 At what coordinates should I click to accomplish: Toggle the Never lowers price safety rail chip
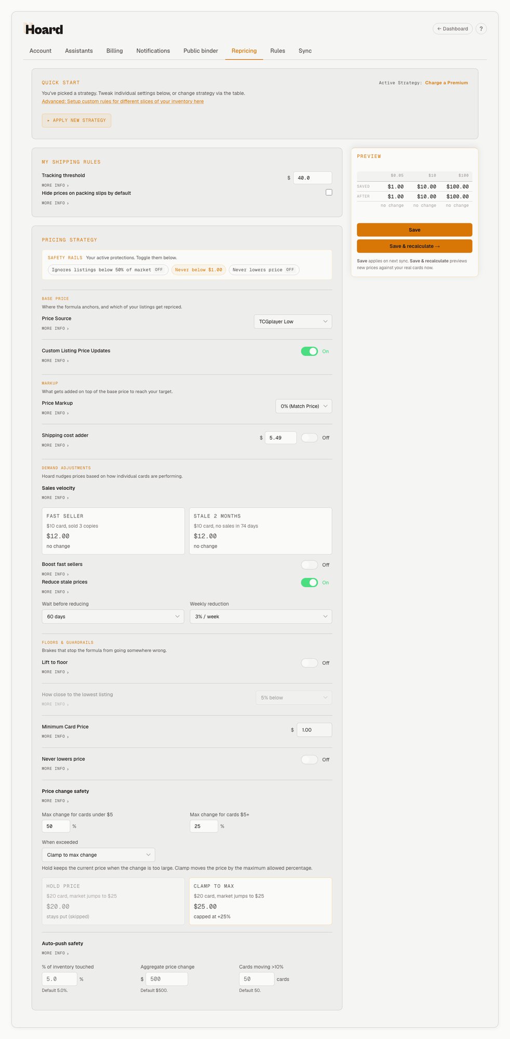pyautogui.click(x=264, y=270)
